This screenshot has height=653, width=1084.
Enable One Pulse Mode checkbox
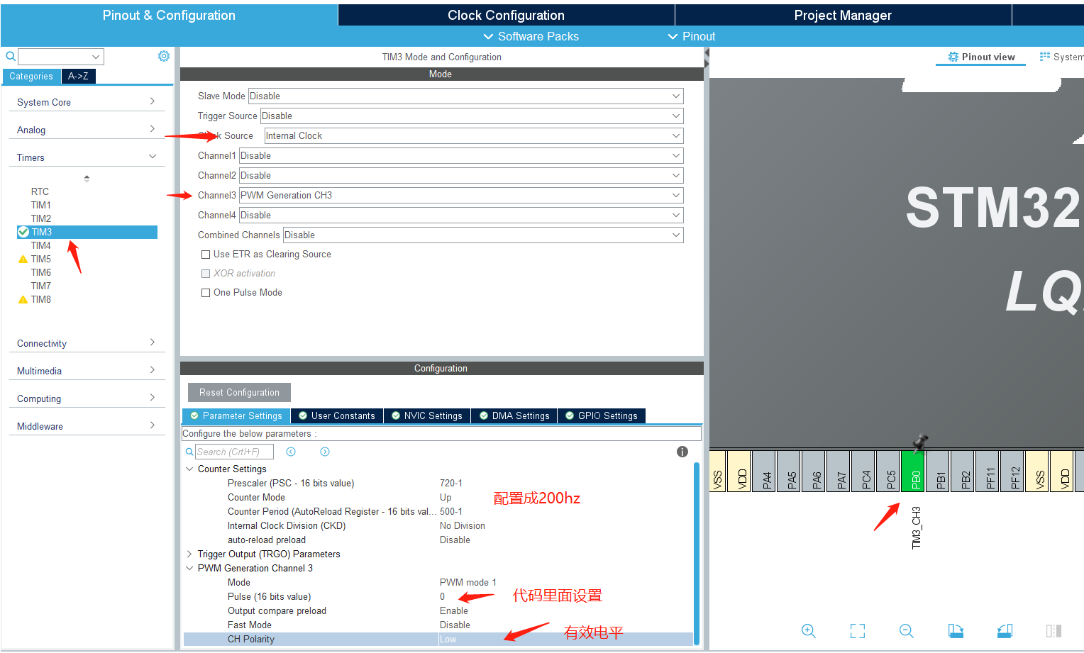[x=206, y=293]
